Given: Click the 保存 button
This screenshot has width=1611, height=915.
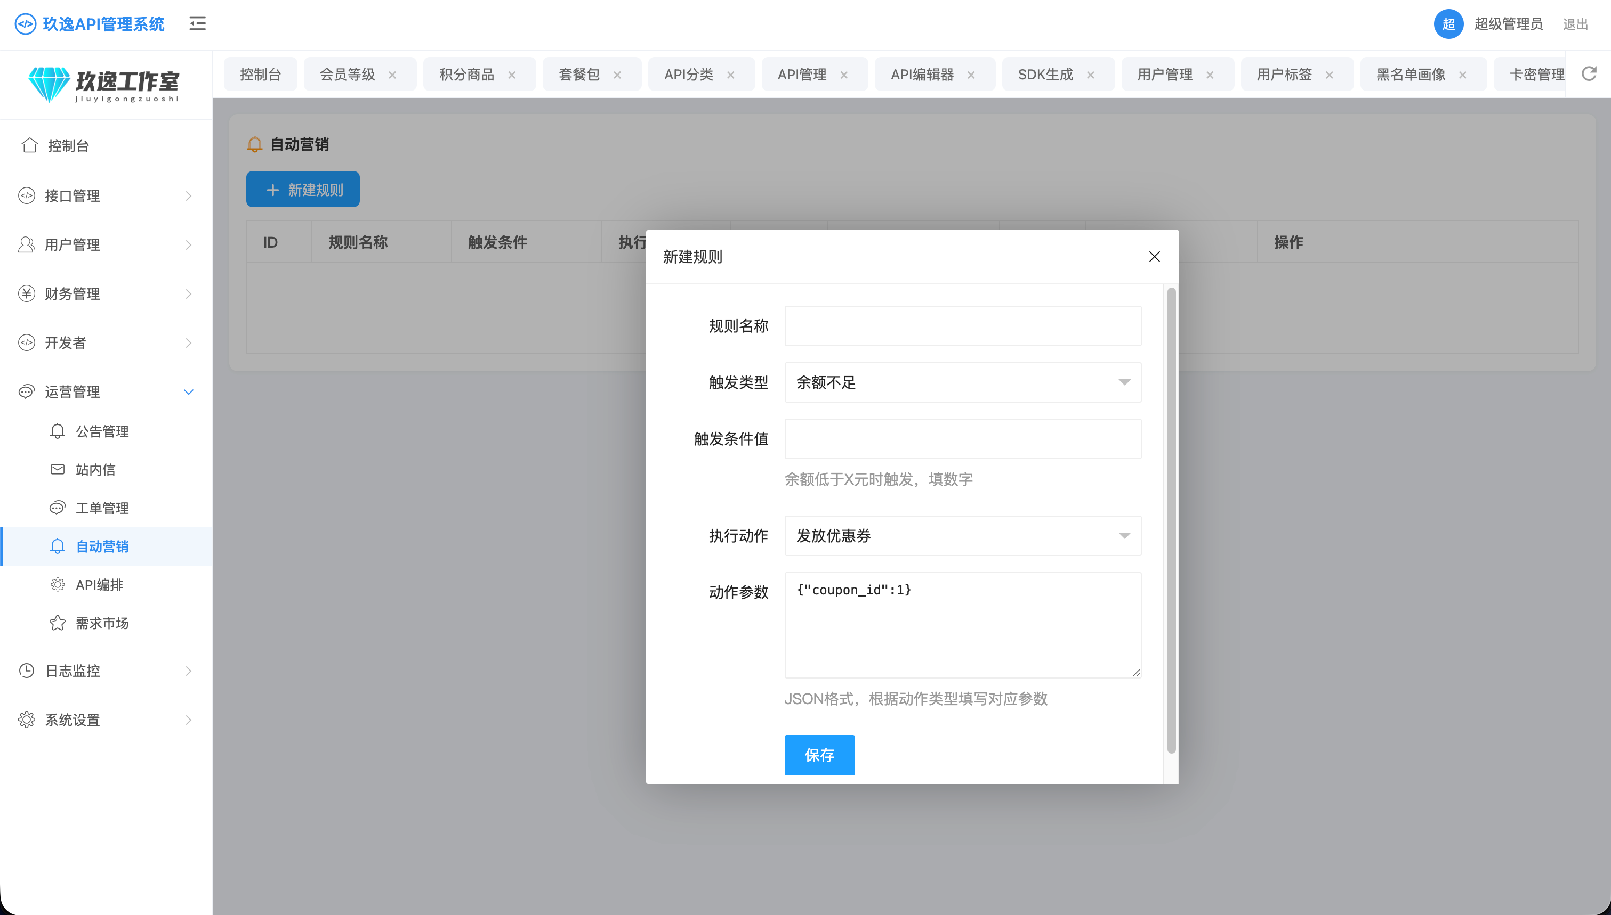Looking at the screenshot, I should [819, 755].
